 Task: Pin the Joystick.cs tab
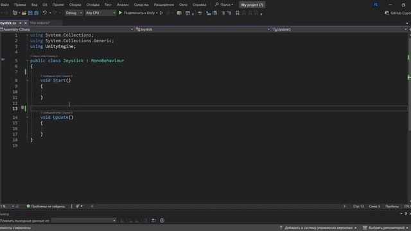[21, 23]
